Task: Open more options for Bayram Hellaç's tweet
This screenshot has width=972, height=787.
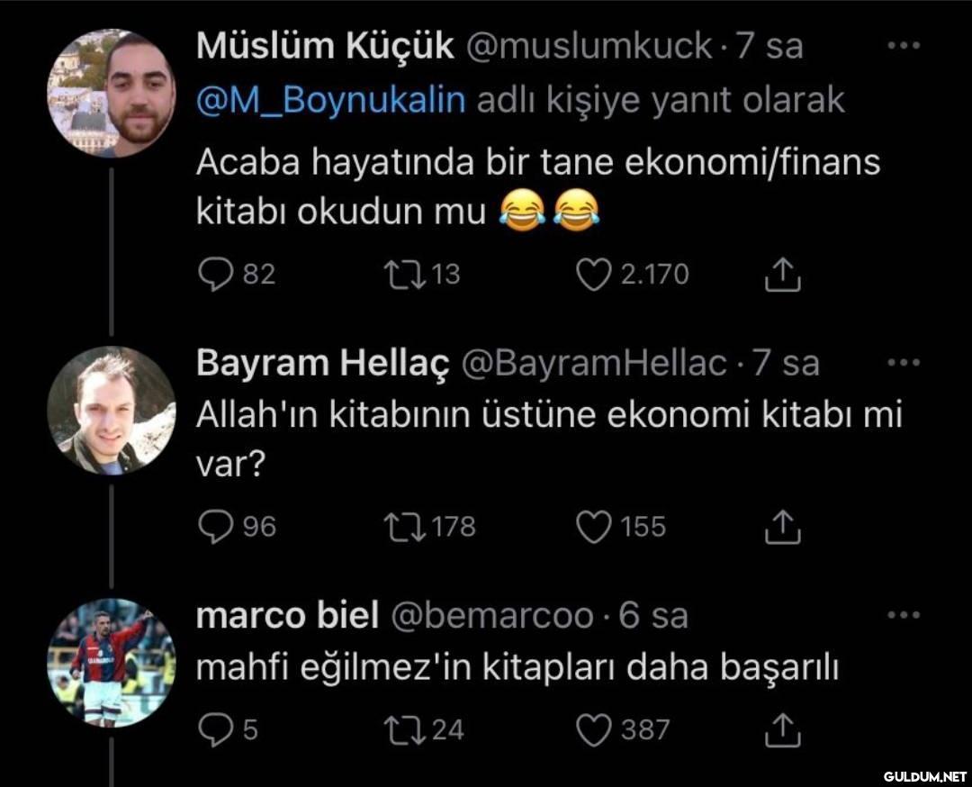Action: (x=903, y=363)
